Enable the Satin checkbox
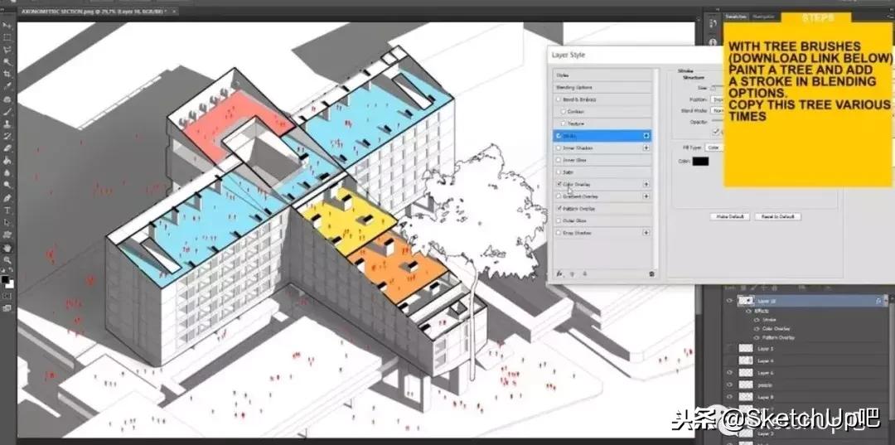The image size is (895, 445). 559,172
